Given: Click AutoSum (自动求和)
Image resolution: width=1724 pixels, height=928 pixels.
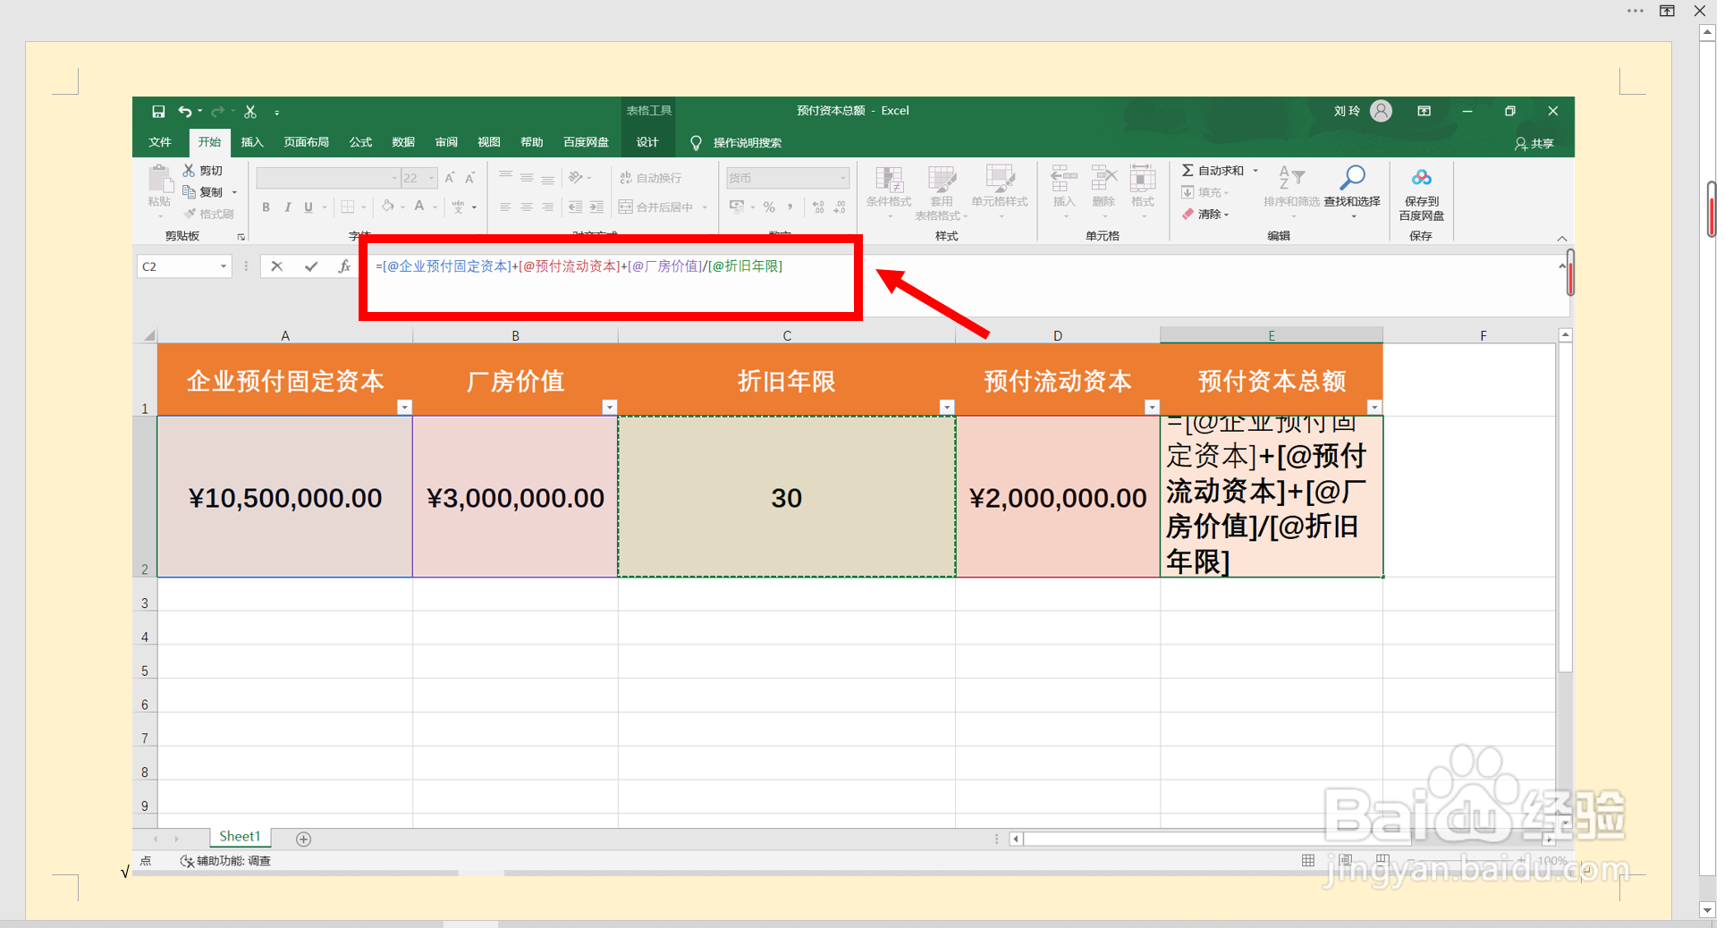Looking at the screenshot, I should [x=1213, y=171].
